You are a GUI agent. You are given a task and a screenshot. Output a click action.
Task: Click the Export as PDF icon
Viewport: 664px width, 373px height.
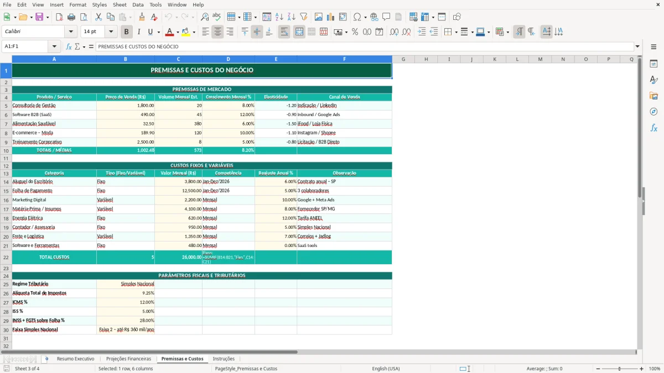click(x=59, y=17)
